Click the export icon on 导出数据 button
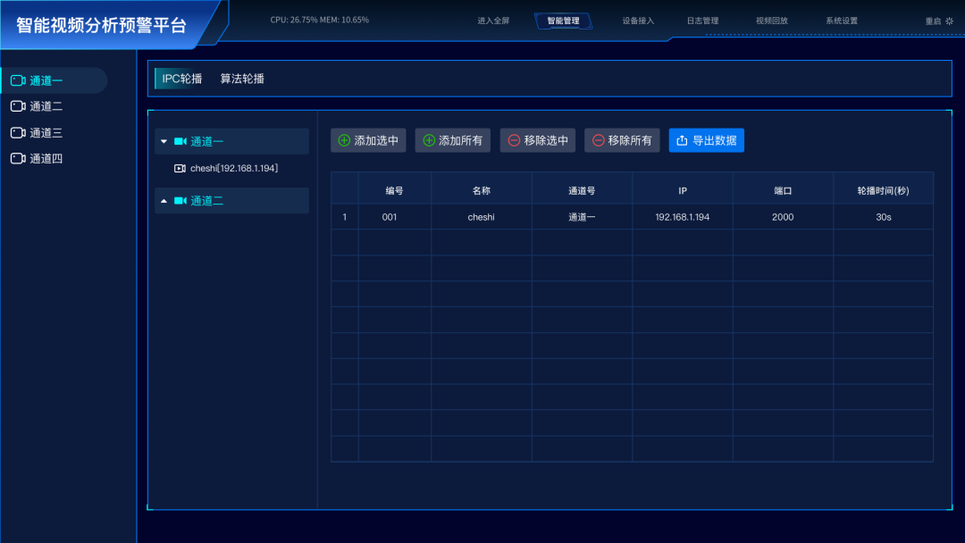 point(682,140)
